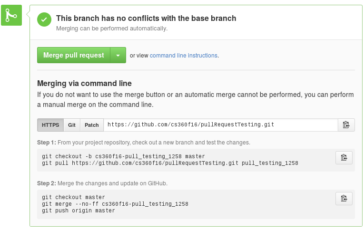Screen dimensions: 364x230
Task: Click the green checkmark status icon
Action: click(x=44, y=19)
